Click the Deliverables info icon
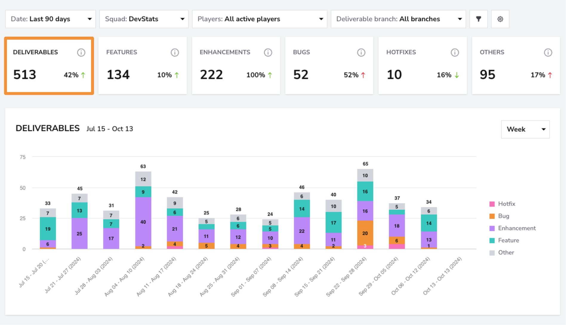Screen dimensions: 566x325 pyautogui.click(x=81, y=53)
